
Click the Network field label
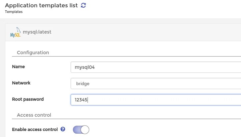[21, 83]
